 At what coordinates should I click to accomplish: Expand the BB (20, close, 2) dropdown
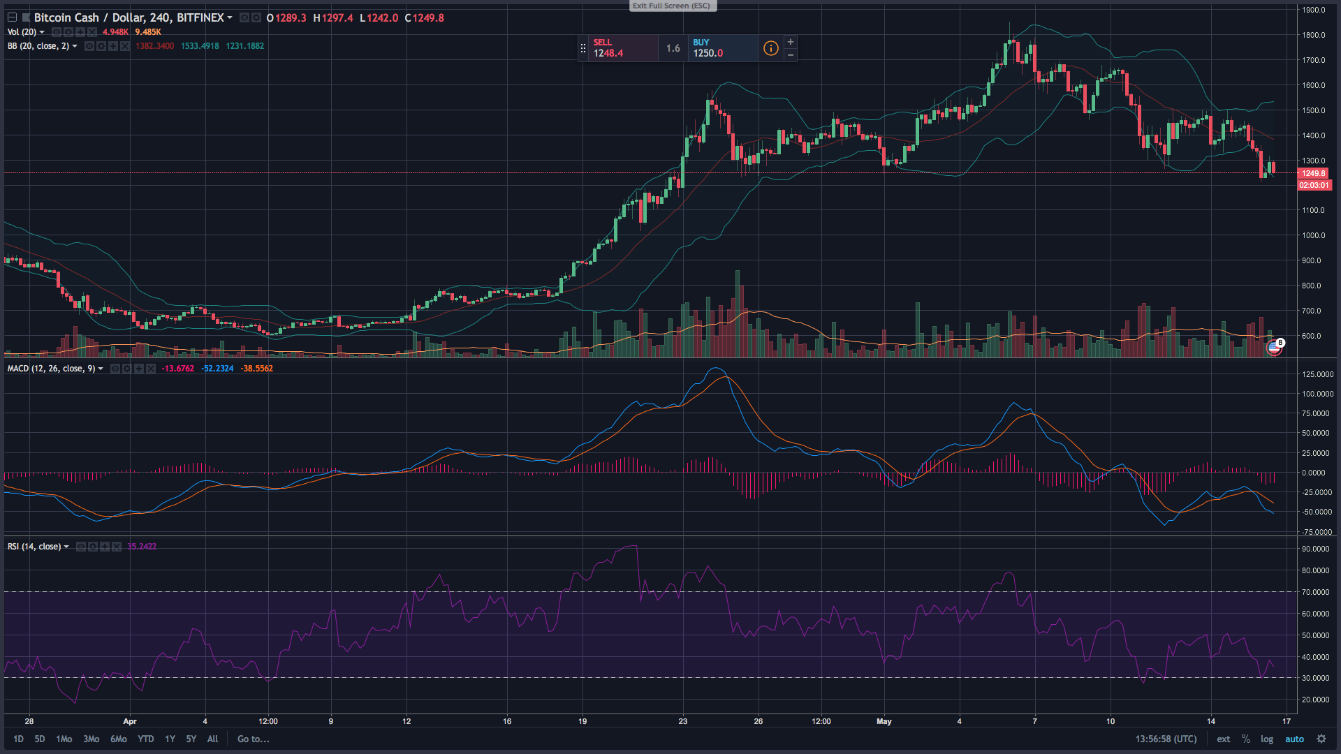point(75,46)
